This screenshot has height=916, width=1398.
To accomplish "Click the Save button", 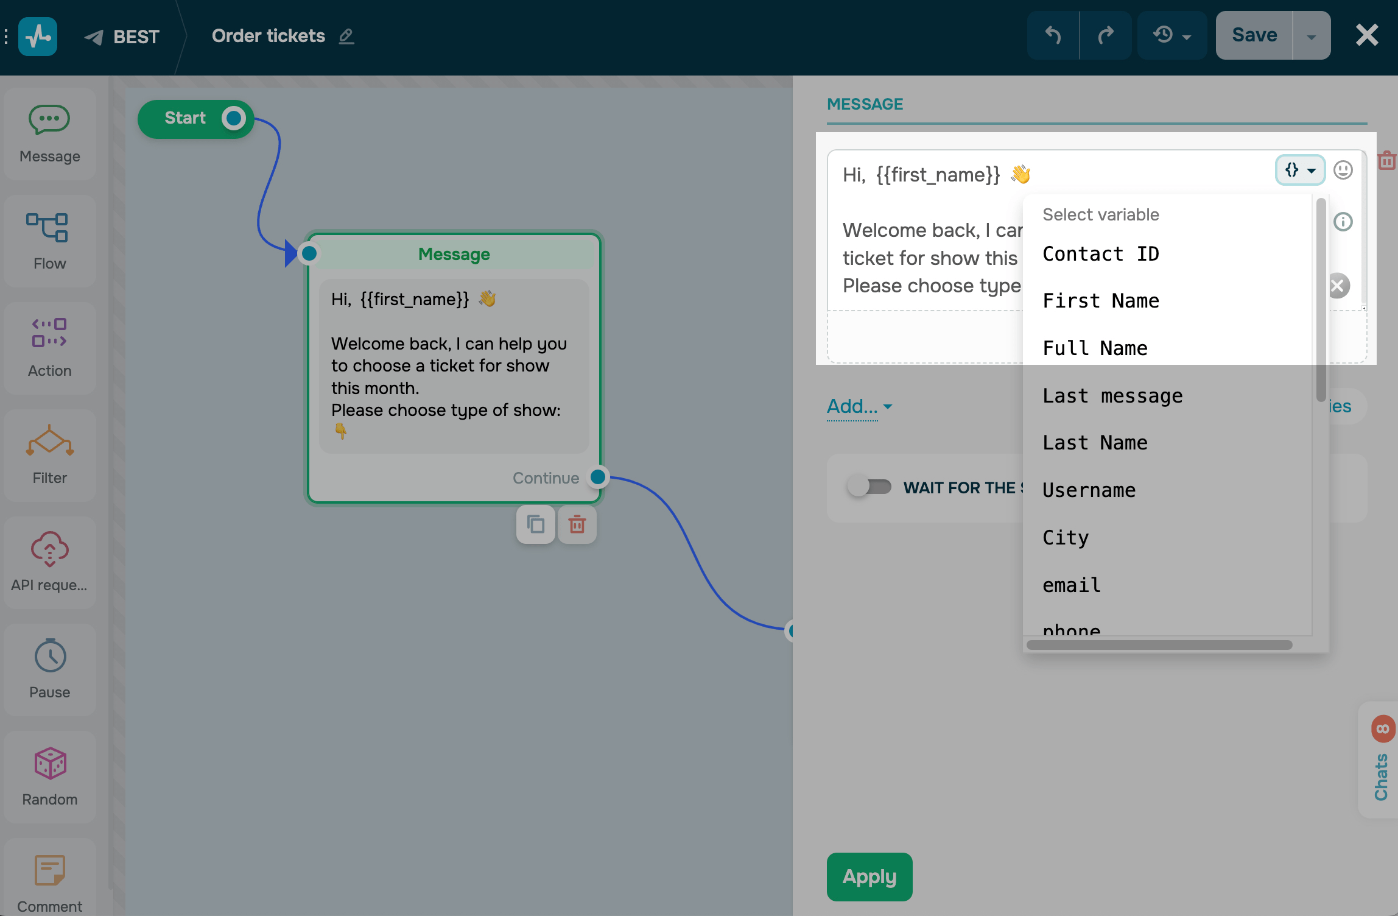I will [1254, 35].
